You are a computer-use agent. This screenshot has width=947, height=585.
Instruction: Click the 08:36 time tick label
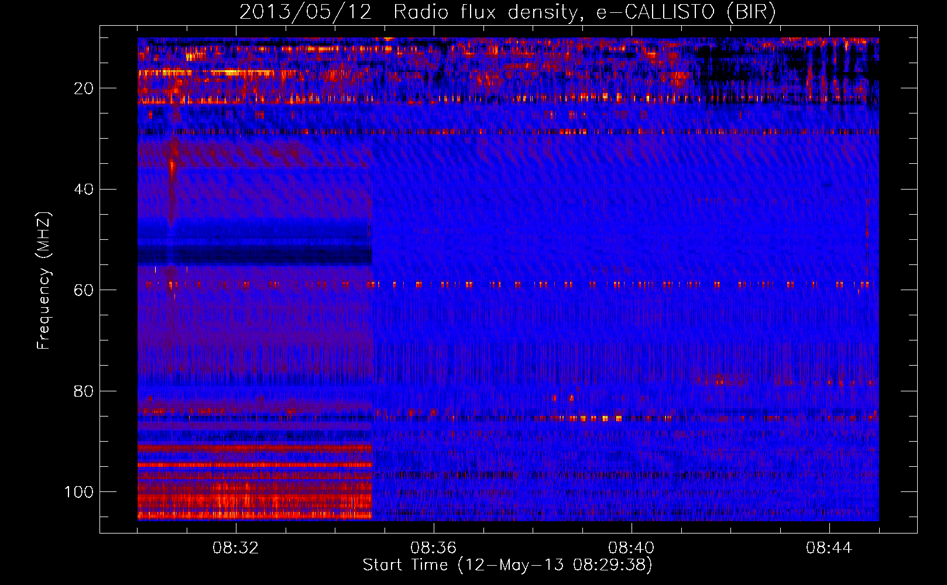(434, 548)
